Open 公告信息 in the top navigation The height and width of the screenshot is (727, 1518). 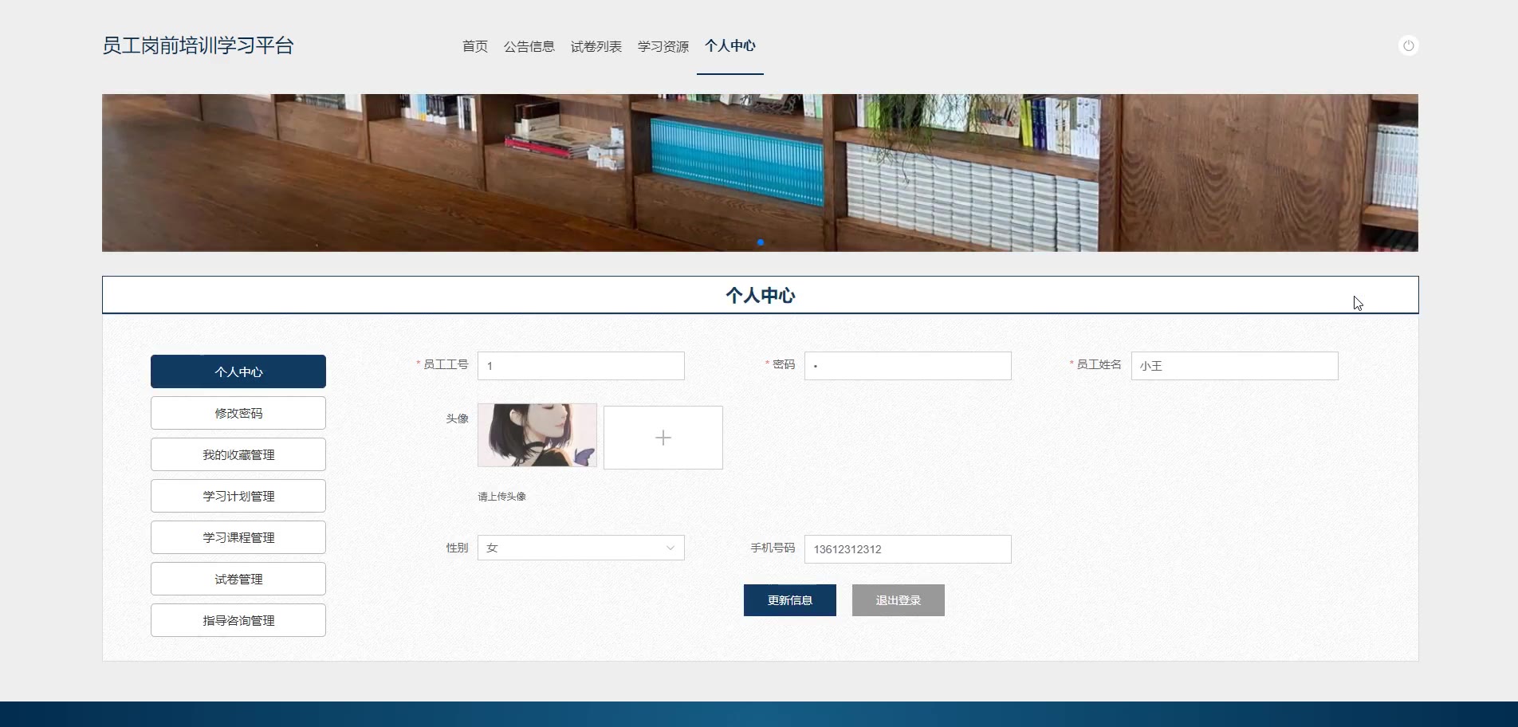pyautogui.click(x=529, y=46)
